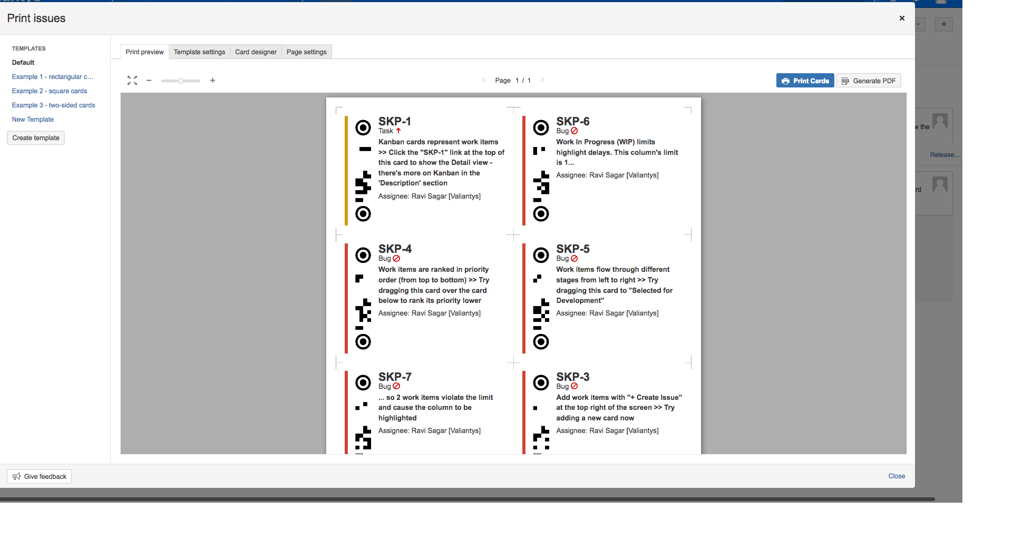Click the Release link in background window
Image resolution: width=1032 pixels, height=550 pixels.
click(945, 154)
